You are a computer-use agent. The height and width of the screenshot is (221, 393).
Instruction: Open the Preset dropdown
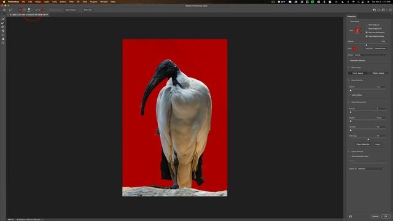tap(370, 55)
